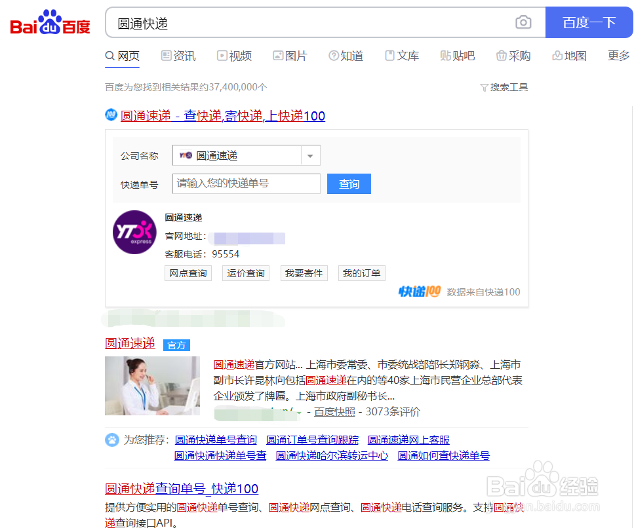Switch to the 资讯 tab

178,56
